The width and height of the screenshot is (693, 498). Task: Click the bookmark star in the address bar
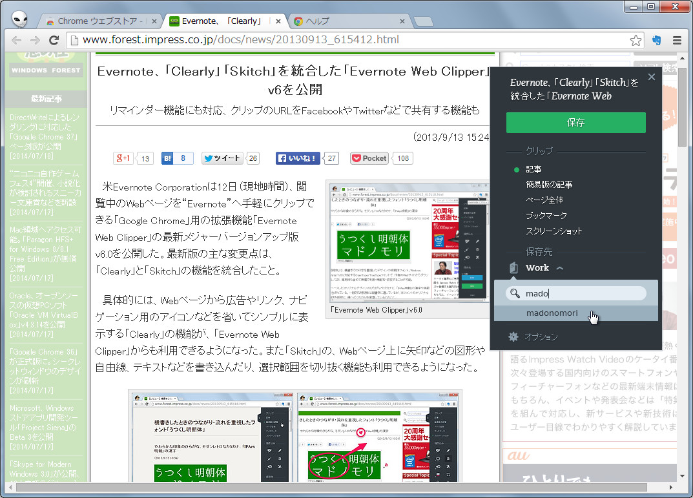[636, 39]
